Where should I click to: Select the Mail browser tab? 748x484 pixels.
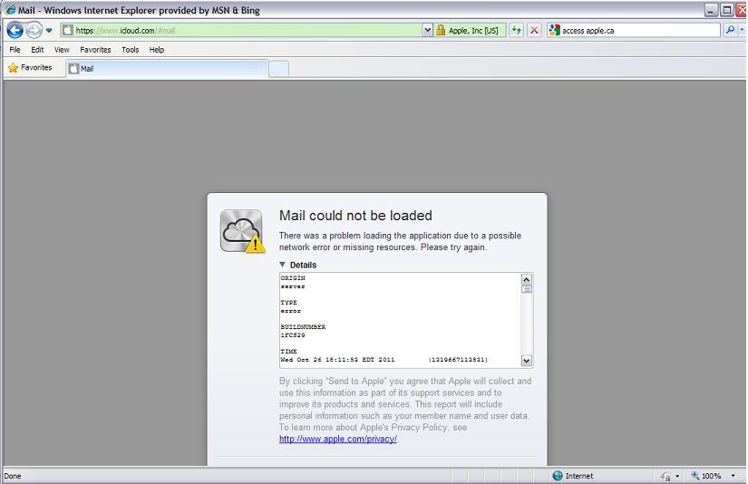pyautogui.click(x=167, y=69)
